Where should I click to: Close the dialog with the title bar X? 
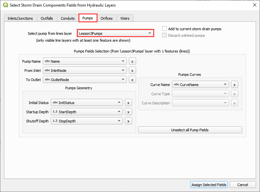coord(254,5)
